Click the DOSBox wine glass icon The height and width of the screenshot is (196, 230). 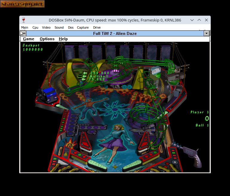click(x=24, y=20)
